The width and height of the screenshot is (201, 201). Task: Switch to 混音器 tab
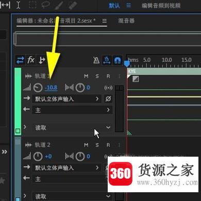tap(126, 21)
